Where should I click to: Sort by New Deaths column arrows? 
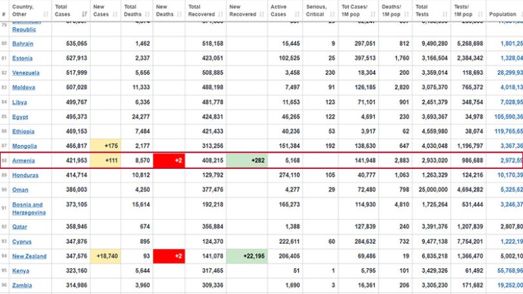[x=179, y=14]
